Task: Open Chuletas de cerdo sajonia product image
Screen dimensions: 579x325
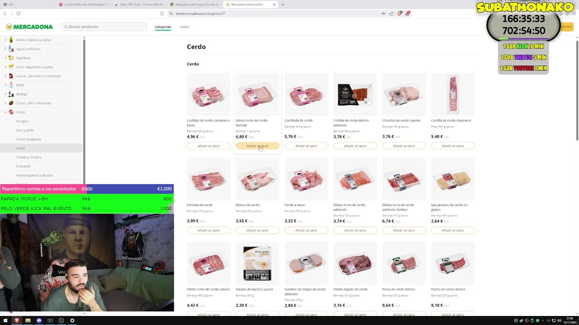Action: tap(404, 95)
